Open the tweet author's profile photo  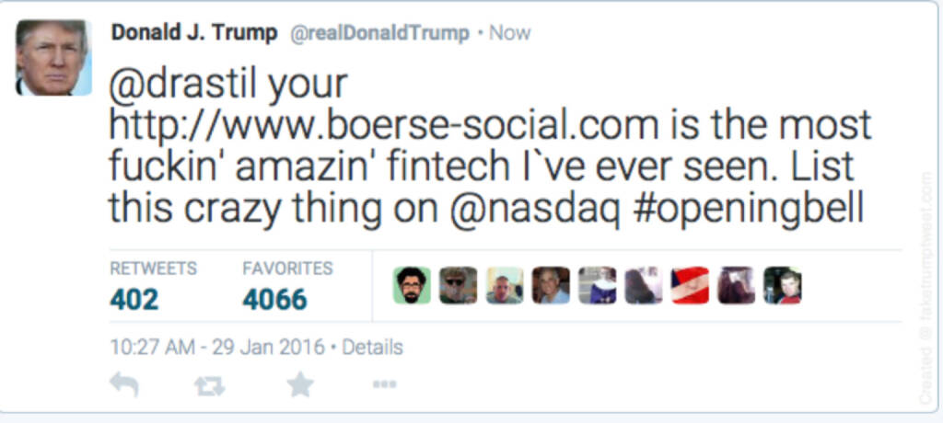[x=53, y=58]
